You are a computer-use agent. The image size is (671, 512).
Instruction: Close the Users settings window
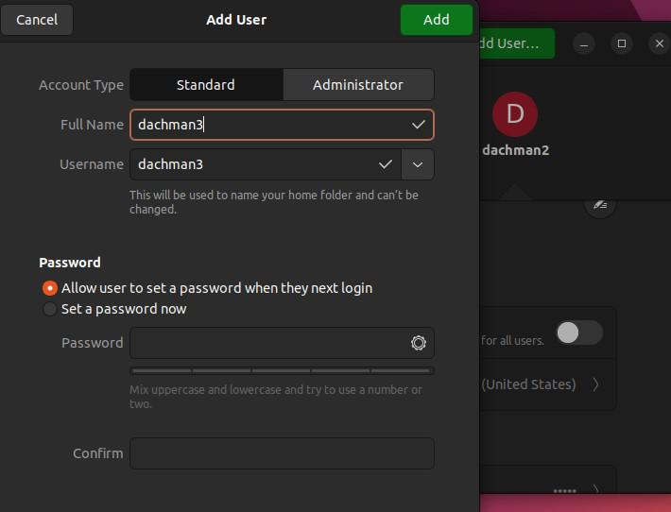pyautogui.click(x=659, y=43)
